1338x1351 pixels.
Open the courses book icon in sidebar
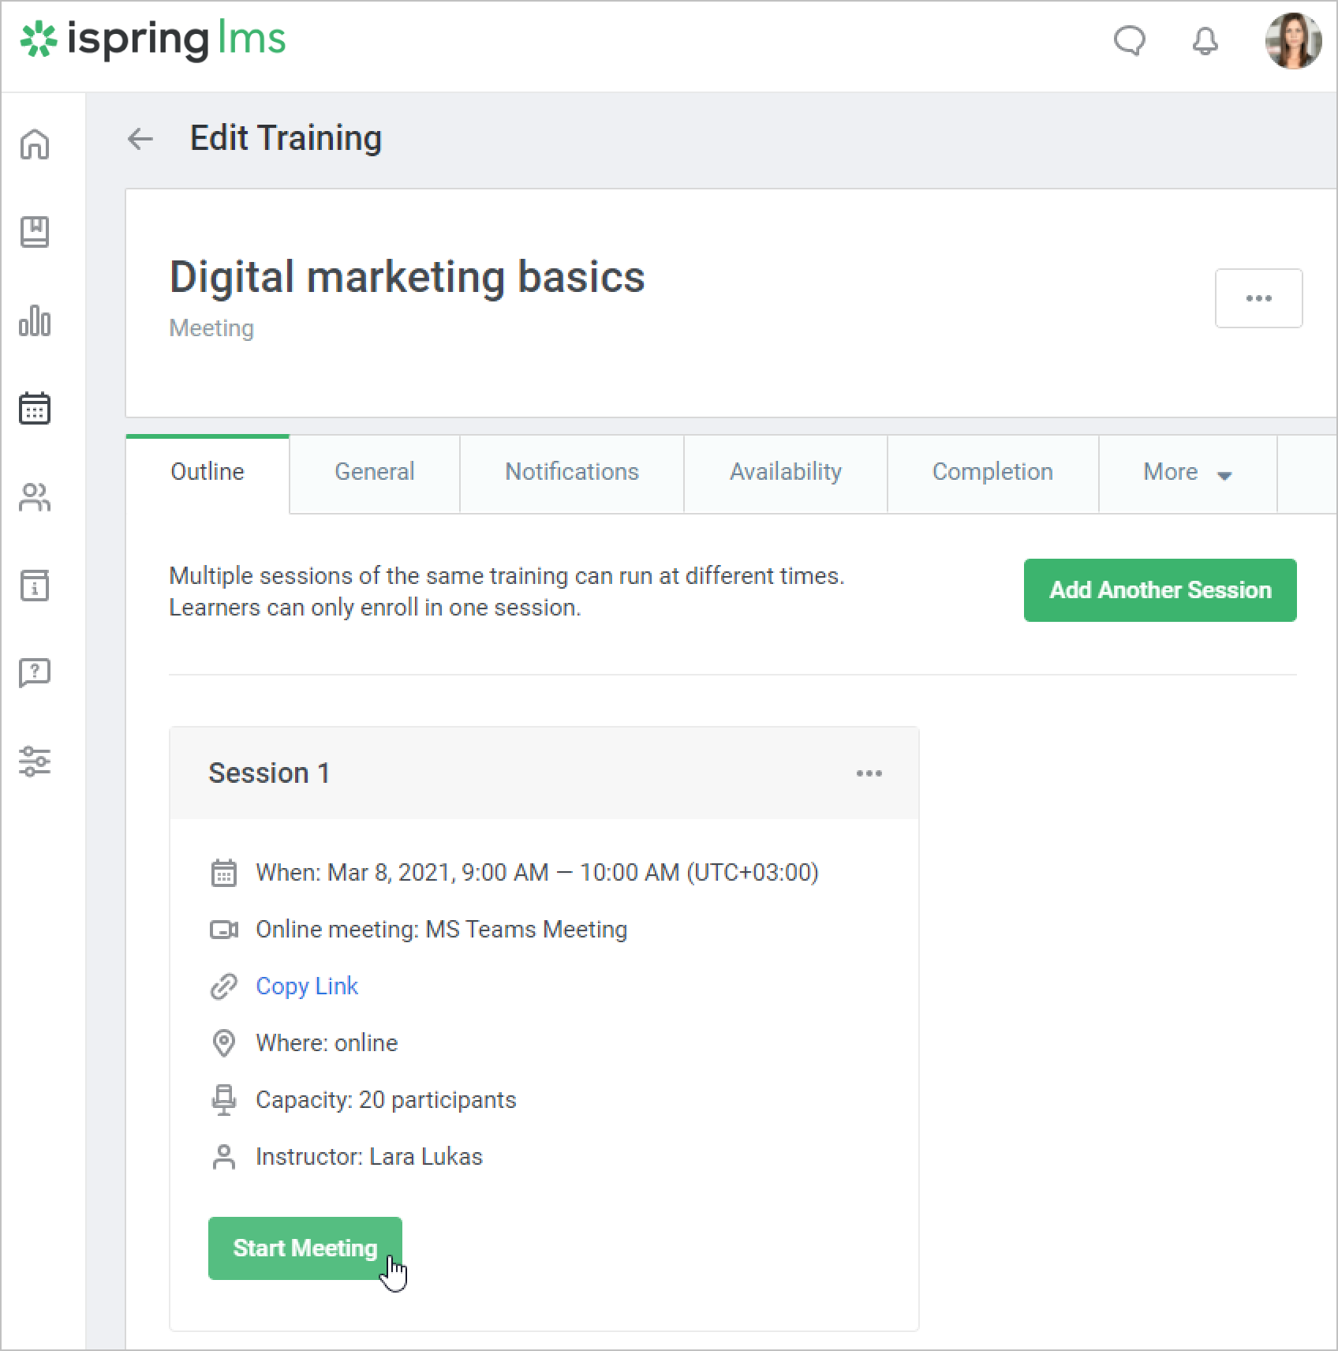coord(35,232)
